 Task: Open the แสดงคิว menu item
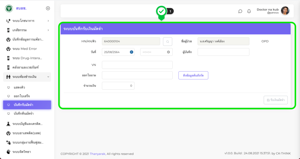pyautogui.click(x=20, y=87)
